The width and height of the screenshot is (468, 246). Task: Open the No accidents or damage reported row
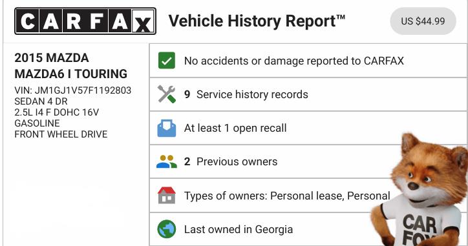point(308,61)
